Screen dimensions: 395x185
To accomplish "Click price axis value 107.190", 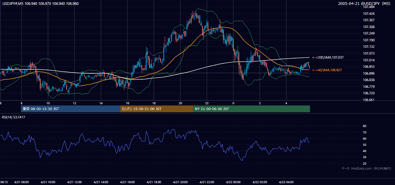I will (369, 40).
